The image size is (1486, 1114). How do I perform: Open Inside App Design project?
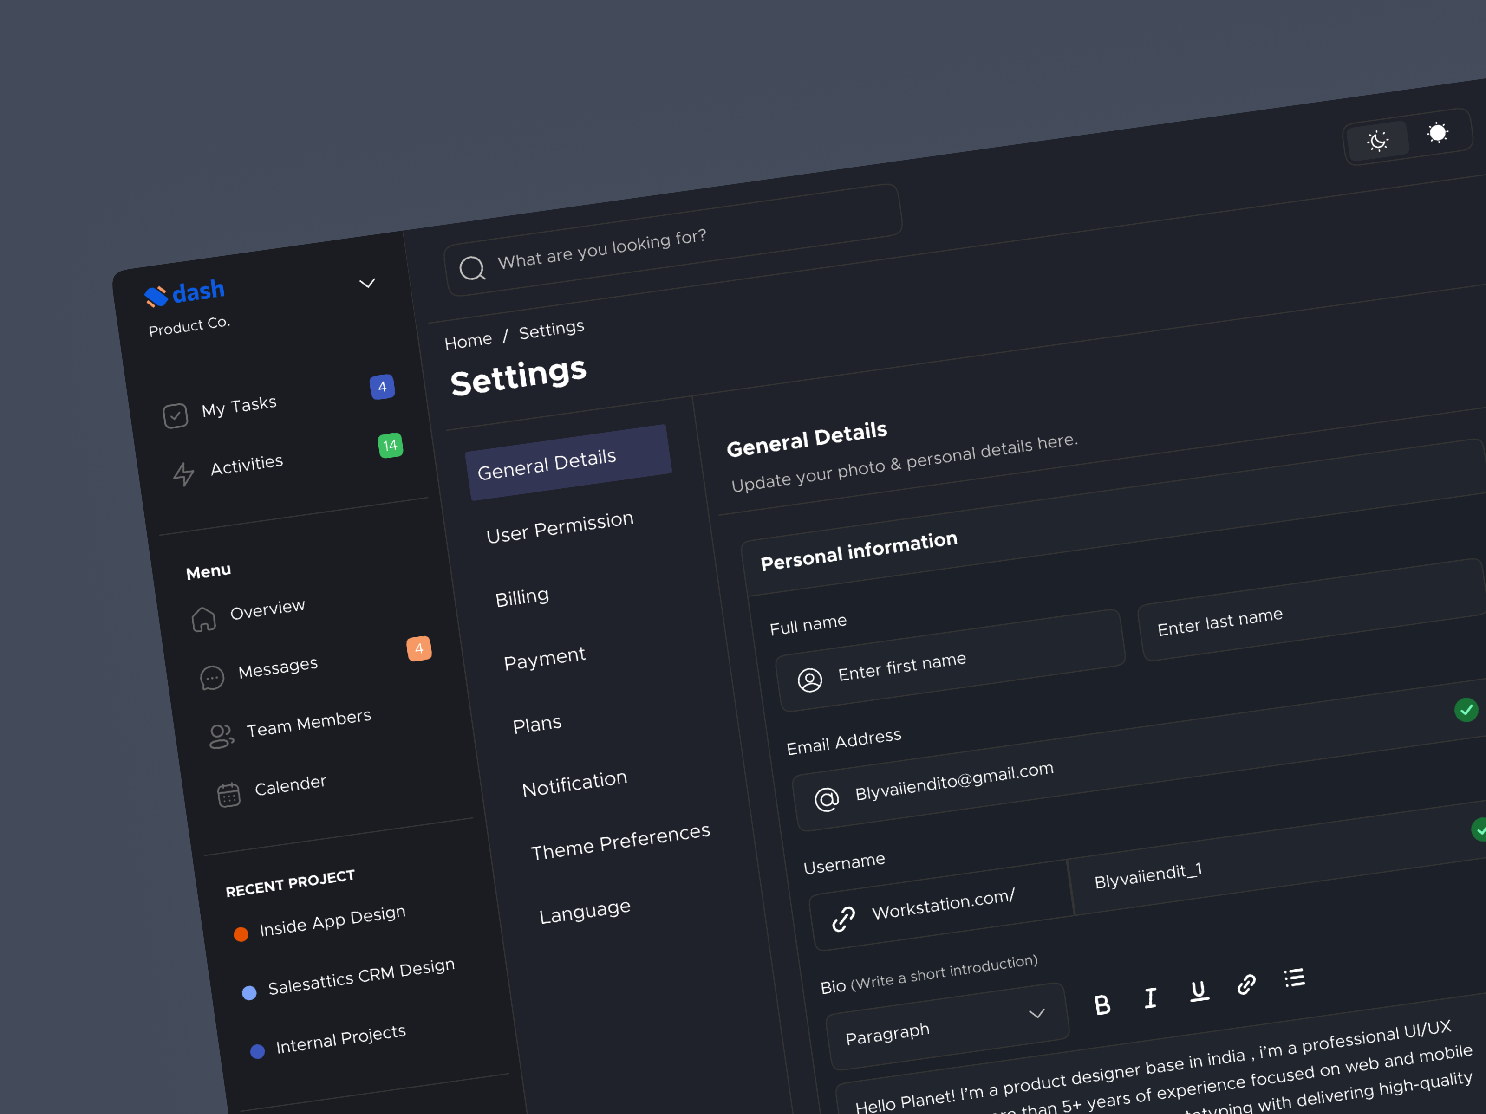(x=332, y=920)
